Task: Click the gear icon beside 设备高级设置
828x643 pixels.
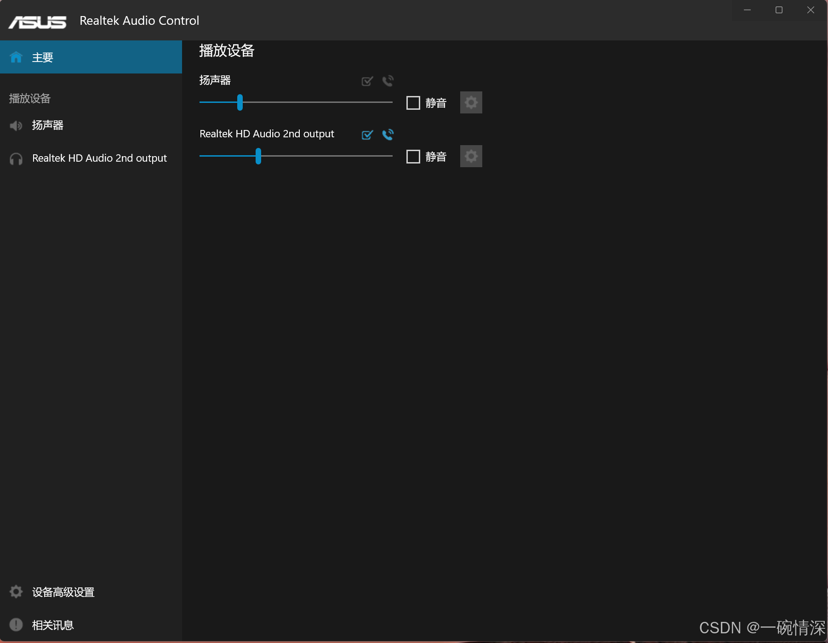Action: [16, 592]
